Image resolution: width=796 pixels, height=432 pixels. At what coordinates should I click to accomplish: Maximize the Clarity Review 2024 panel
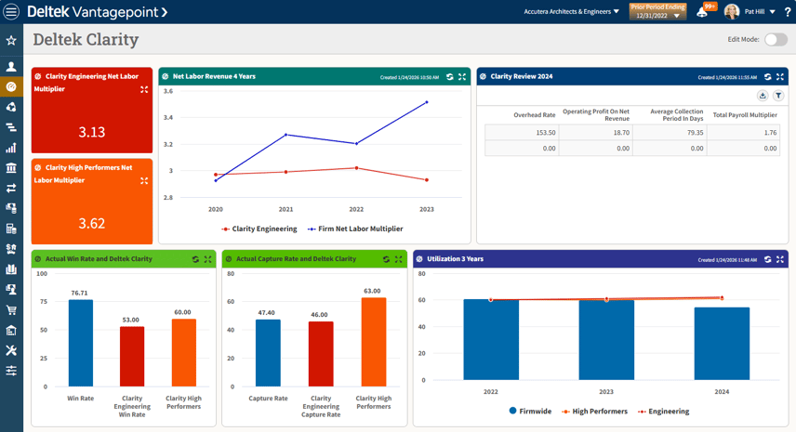(x=780, y=77)
